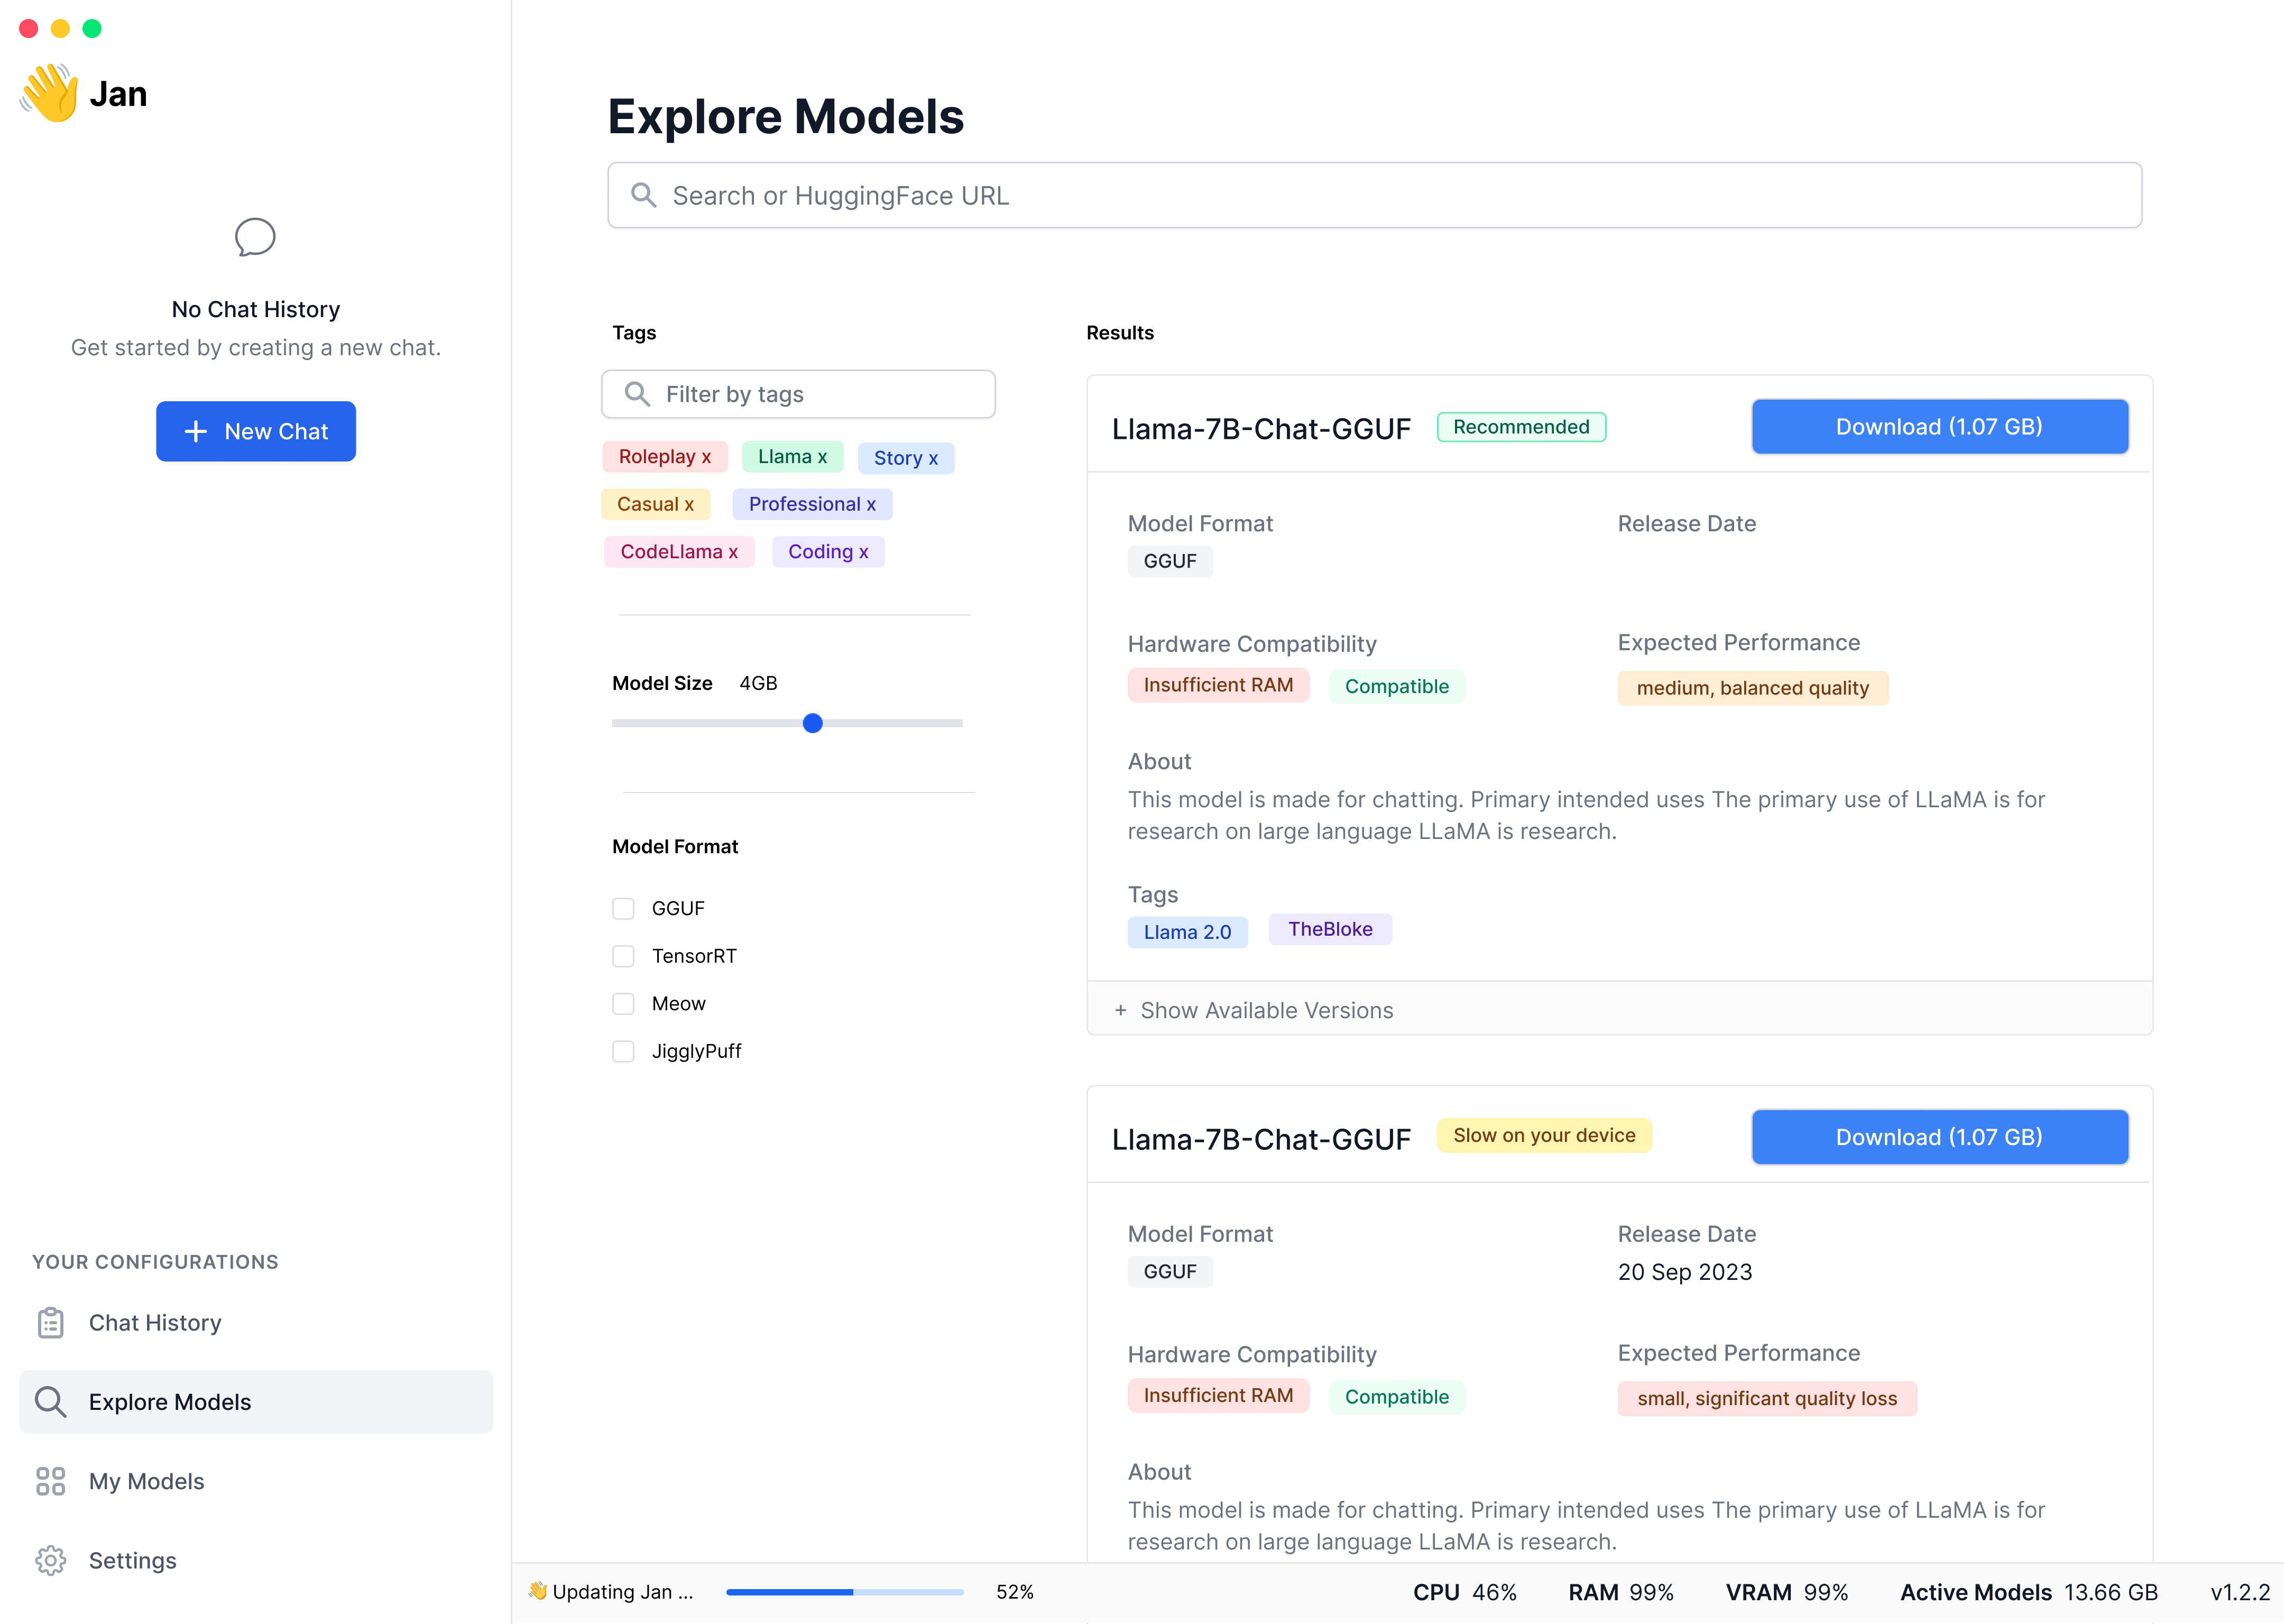Start a New Chat
Viewport: 2284px width, 1624px height.
(256, 431)
